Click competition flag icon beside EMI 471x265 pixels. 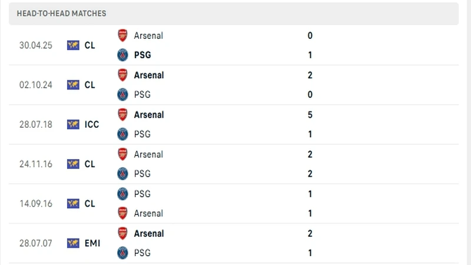tap(73, 243)
